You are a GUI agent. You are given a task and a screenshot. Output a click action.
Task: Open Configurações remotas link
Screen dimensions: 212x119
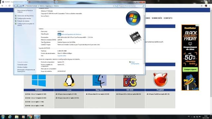click(24, 19)
